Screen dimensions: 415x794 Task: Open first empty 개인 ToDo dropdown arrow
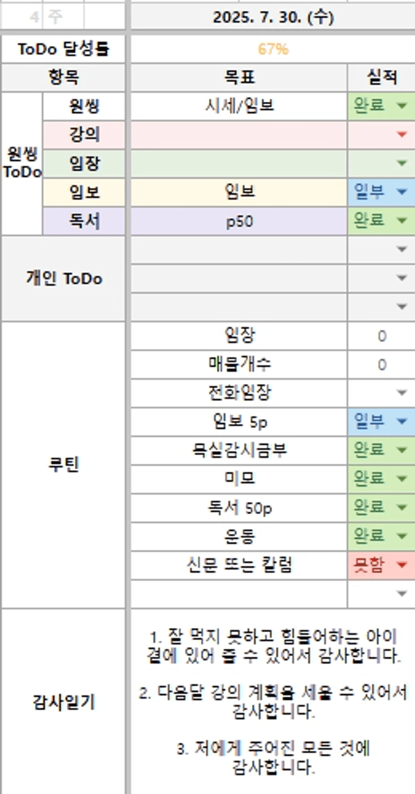click(x=401, y=249)
